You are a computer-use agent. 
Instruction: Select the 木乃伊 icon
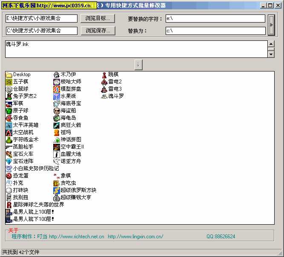(57, 74)
